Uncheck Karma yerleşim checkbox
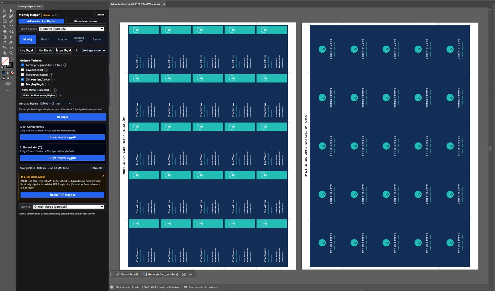The height and width of the screenshot is (291, 495). pos(22,65)
